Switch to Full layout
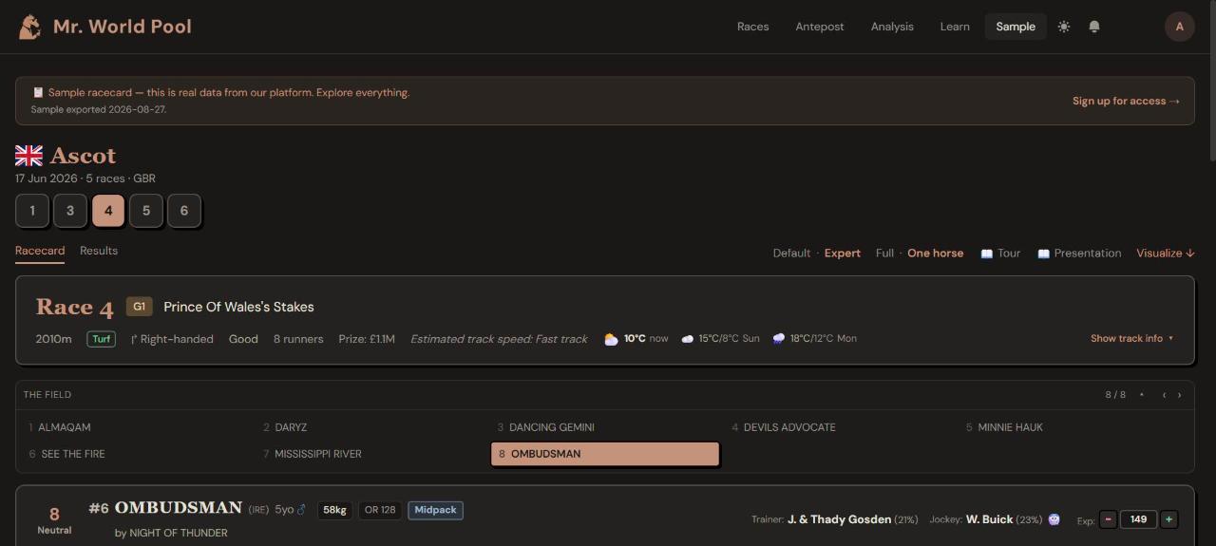This screenshot has height=546, width=1216. 884,254
